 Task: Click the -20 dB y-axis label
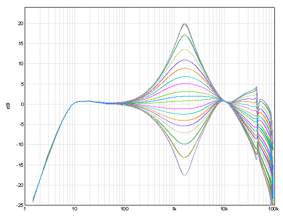click(x=20, y=185)
